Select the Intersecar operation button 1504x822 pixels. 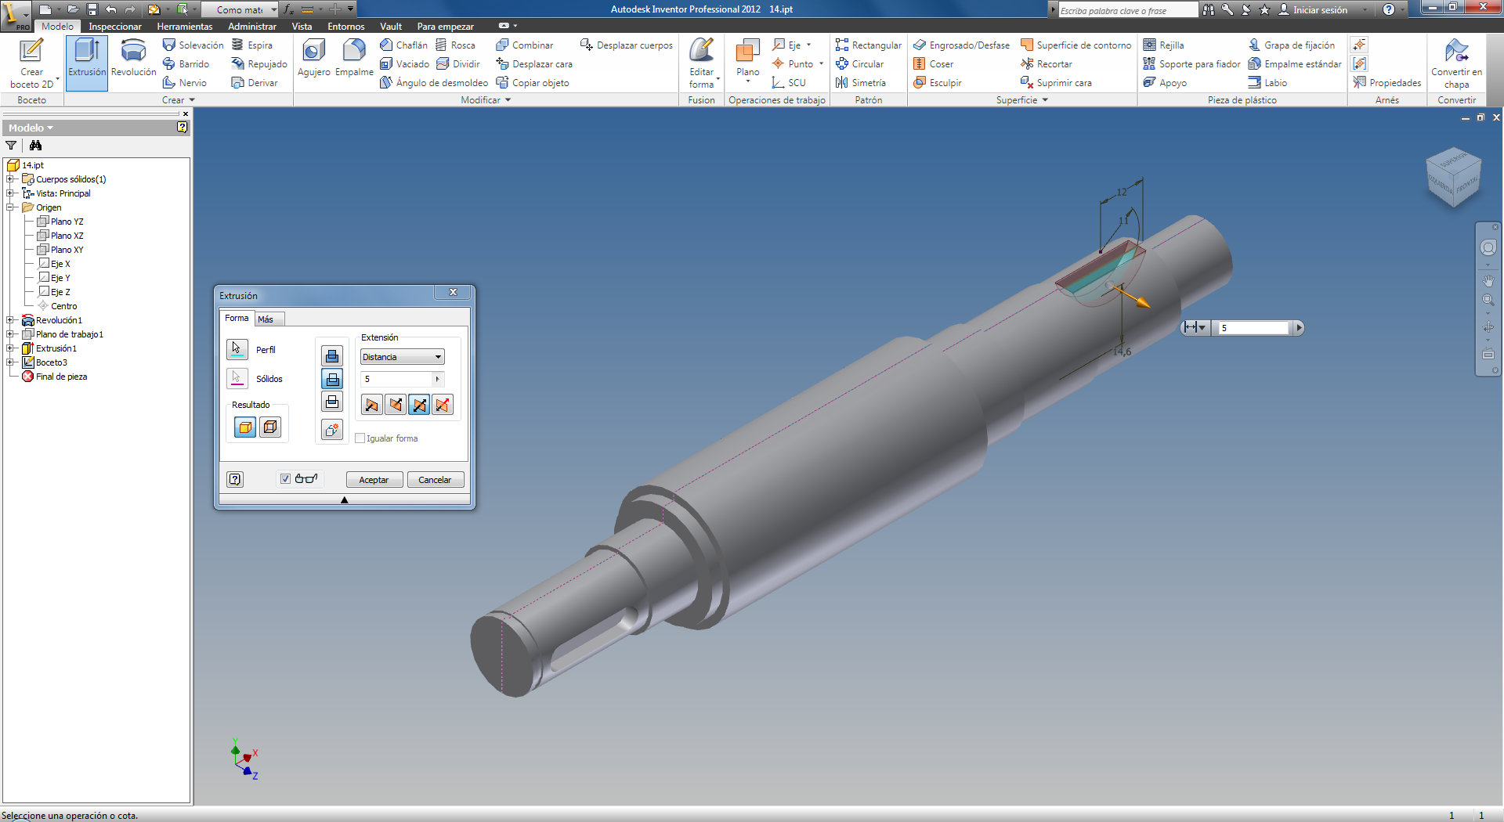[x=332, y=402]
